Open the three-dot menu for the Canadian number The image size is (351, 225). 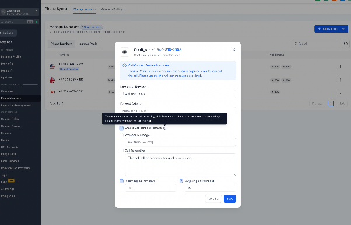point(340,92)
